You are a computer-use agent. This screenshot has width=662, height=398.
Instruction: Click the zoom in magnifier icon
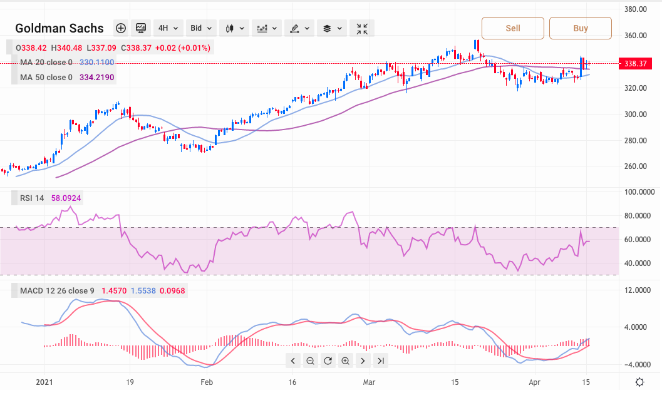[345, 361]
